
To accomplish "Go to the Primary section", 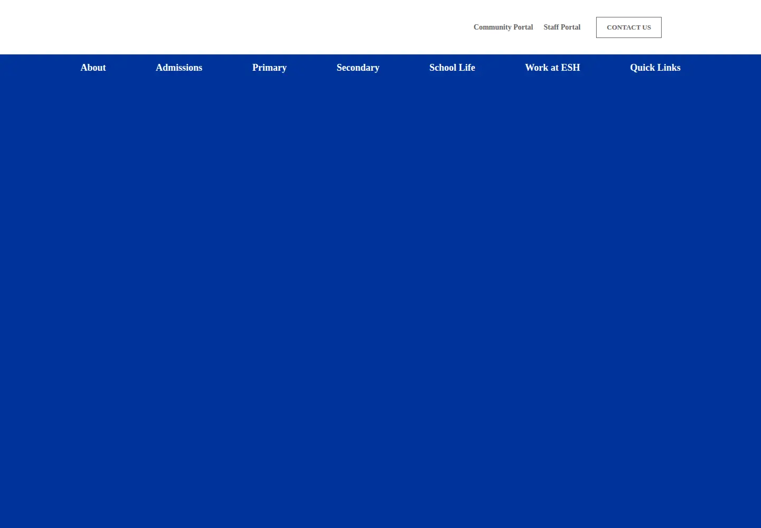I will coord(270,68).
